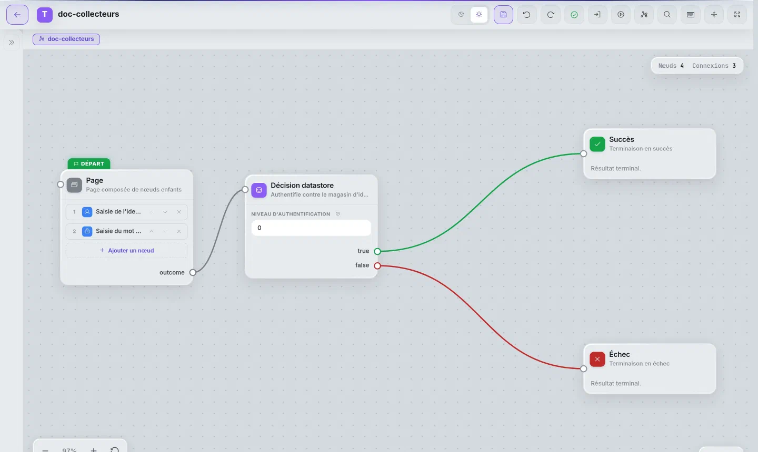Open the keyboard shortcuts icon
758x452 pixels.
click(x=691, y=15)
